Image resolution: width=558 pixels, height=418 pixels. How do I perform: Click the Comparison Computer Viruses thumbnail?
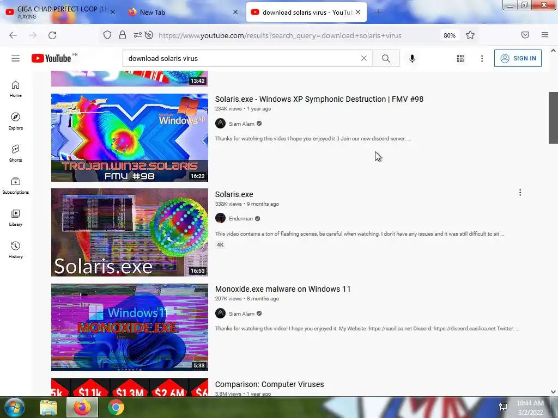(130, 388)
